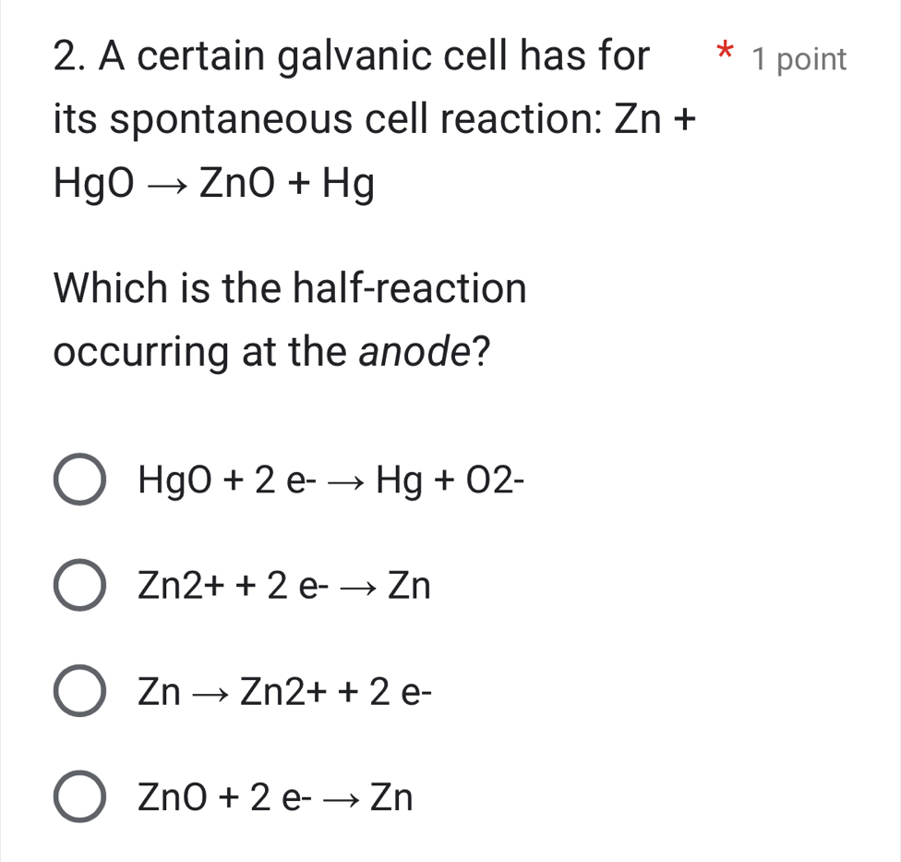901x862 pixels.
Task: Pick the Zn → Zn2+ + 2 e- radio button
Action: pyautogui.click(x=79, y=690)
